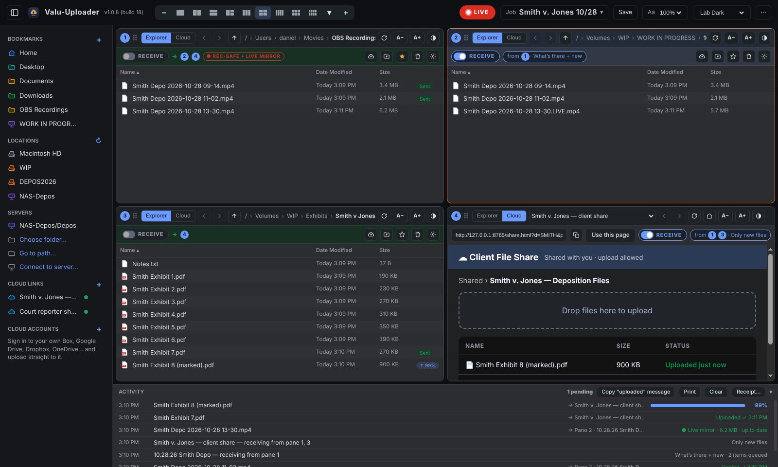Click Copy "uploaded" message button
The width and height of the screenshot is (778, 467).
tap(636, 392)
